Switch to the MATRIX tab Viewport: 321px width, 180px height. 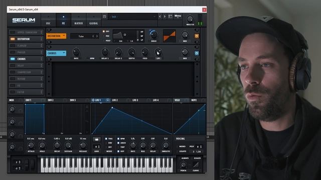tap(78, 20)
